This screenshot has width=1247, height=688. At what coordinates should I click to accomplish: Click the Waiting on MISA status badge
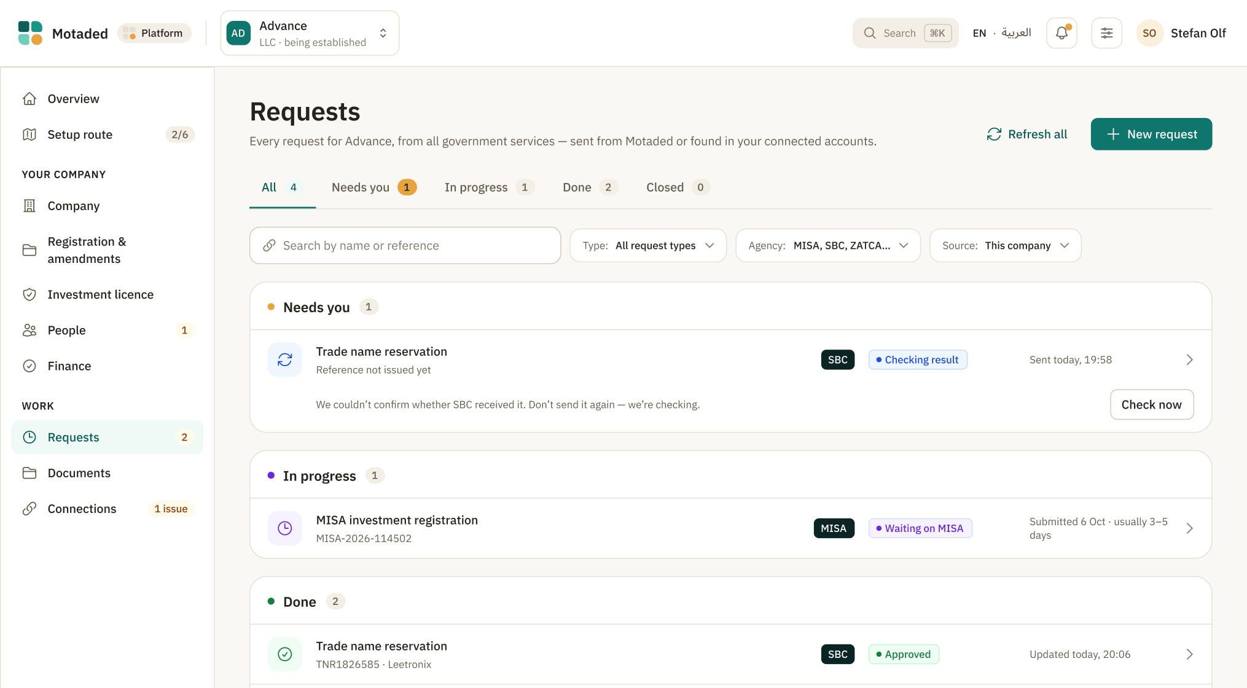[920, 528]
